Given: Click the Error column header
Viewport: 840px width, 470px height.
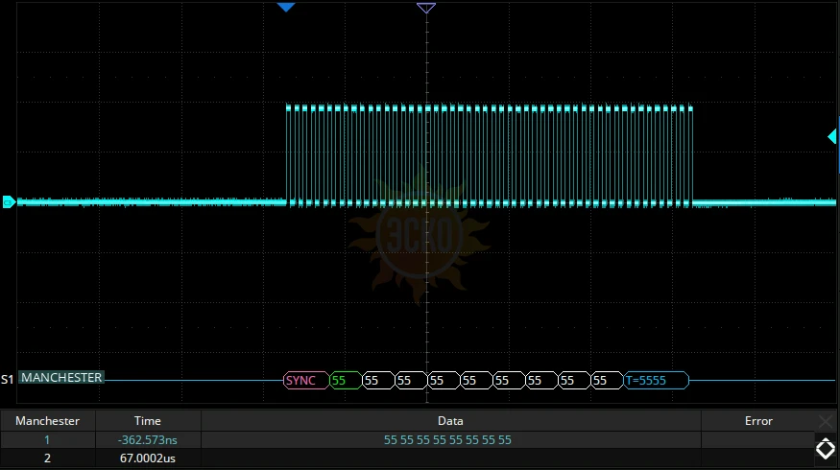Looking at the screenshot, I should (x=758, y=421).
